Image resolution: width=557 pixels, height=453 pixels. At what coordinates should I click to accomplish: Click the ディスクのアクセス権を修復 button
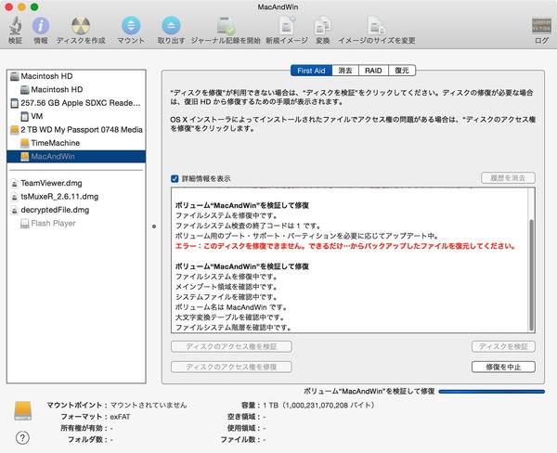click(231, 367)
